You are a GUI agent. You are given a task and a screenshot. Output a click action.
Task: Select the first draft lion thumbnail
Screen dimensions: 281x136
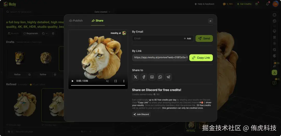coord(20,58)
